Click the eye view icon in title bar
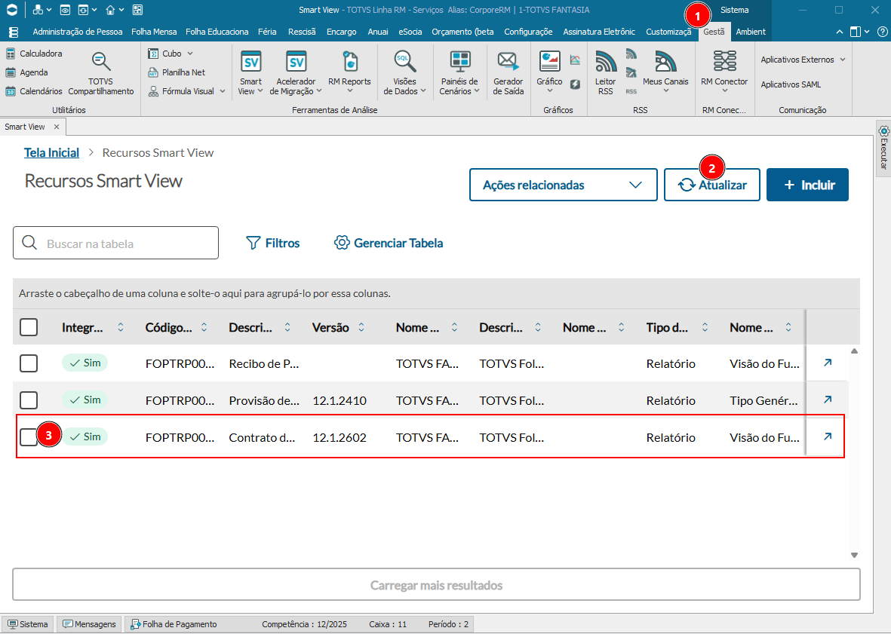This screenshot has height=634, width=891. (x=65, y=10)
